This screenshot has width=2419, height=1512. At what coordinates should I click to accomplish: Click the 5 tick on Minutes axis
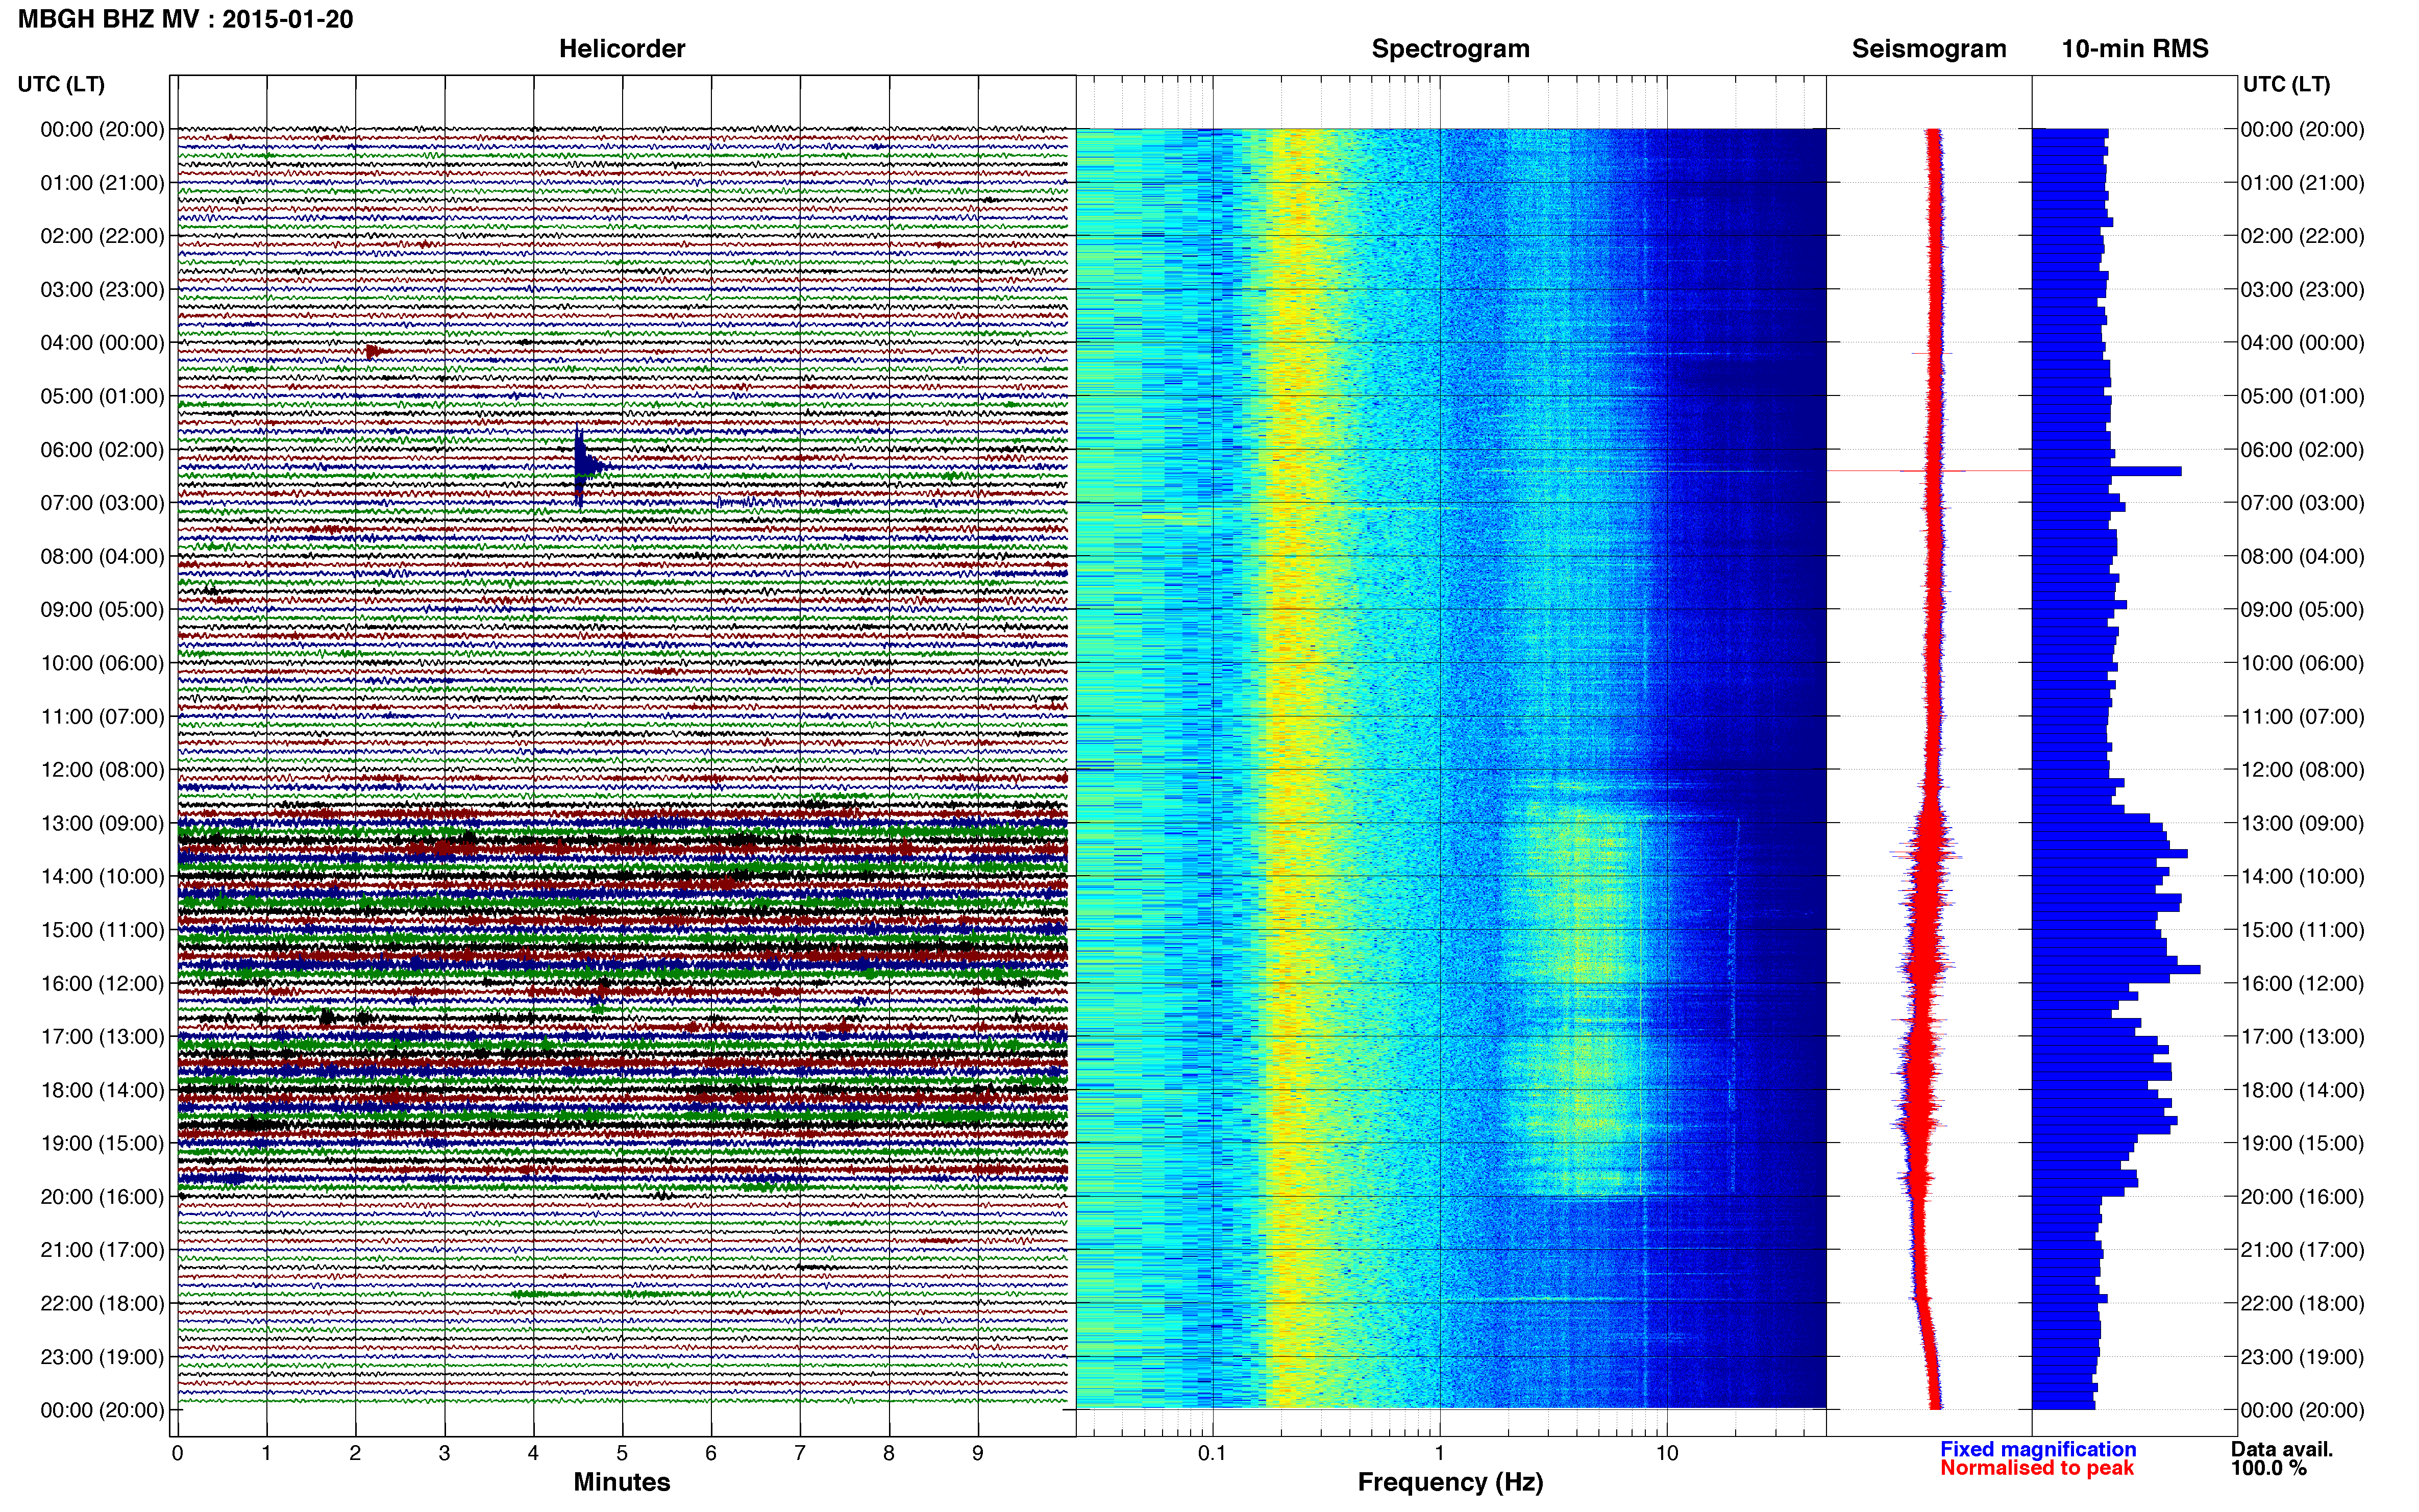(x=622, y=1453)
